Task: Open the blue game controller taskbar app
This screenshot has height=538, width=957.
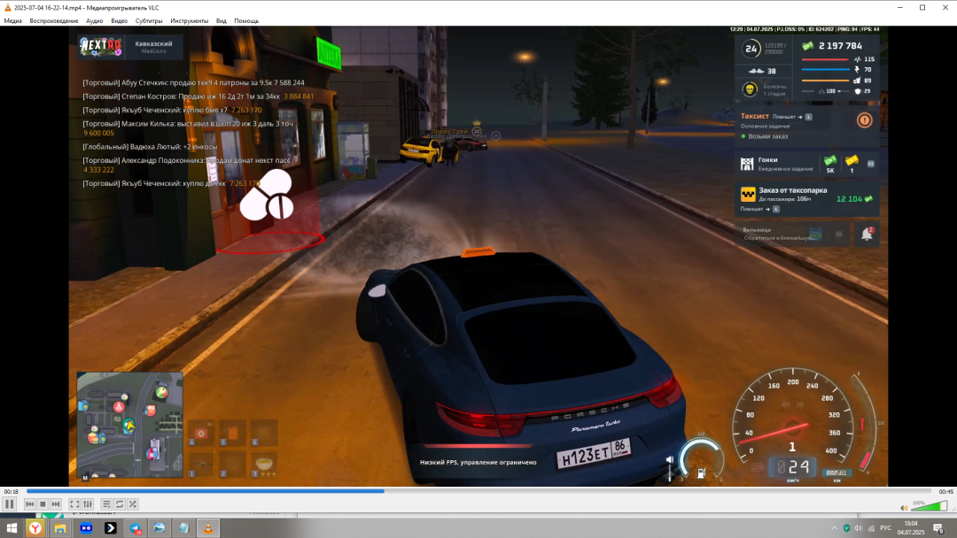Action: pos(86,527)
